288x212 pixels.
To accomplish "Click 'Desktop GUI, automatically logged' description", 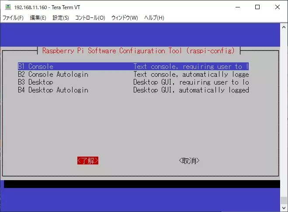I will 191,90.
